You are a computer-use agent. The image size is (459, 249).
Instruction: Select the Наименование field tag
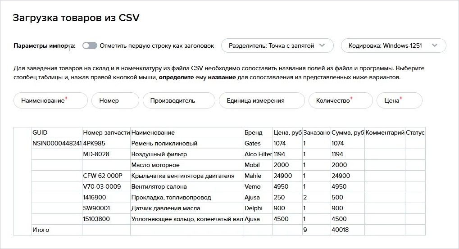point(50,100)
